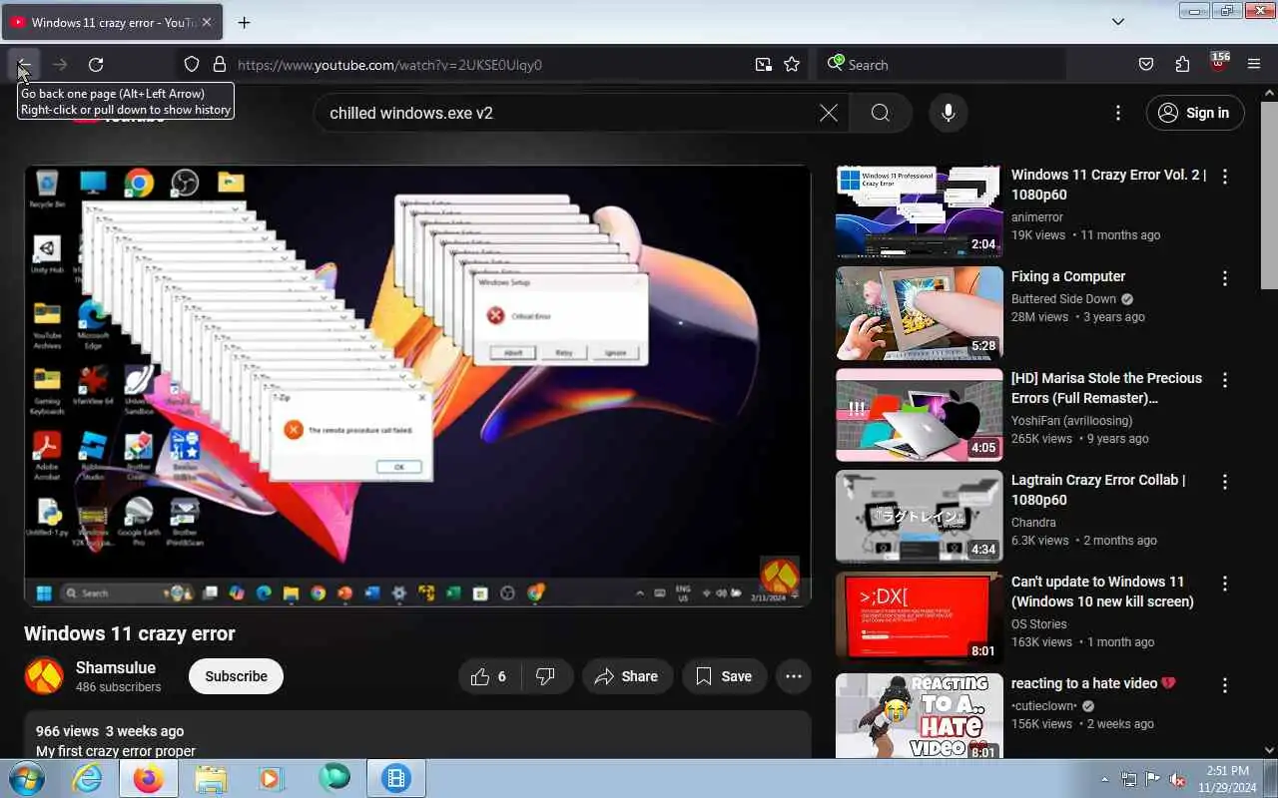This screenshot has height=798, width=1278.
Task: Open Fixing a Computer video thumbnail
Action: tap(920, 313)
